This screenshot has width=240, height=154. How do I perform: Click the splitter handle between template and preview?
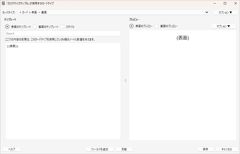(x=125, y=81)
